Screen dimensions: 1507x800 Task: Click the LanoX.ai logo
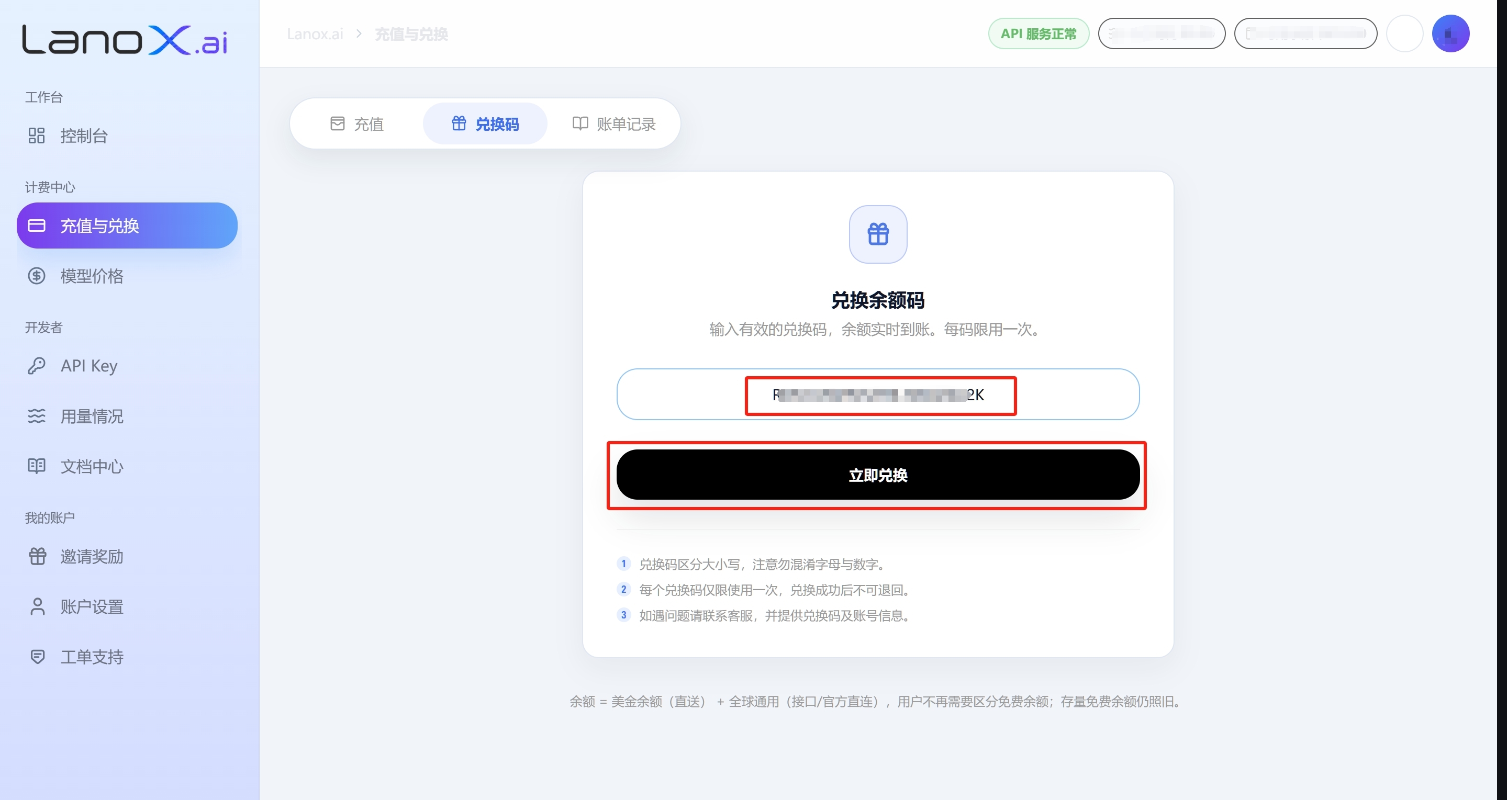point(125,40)
